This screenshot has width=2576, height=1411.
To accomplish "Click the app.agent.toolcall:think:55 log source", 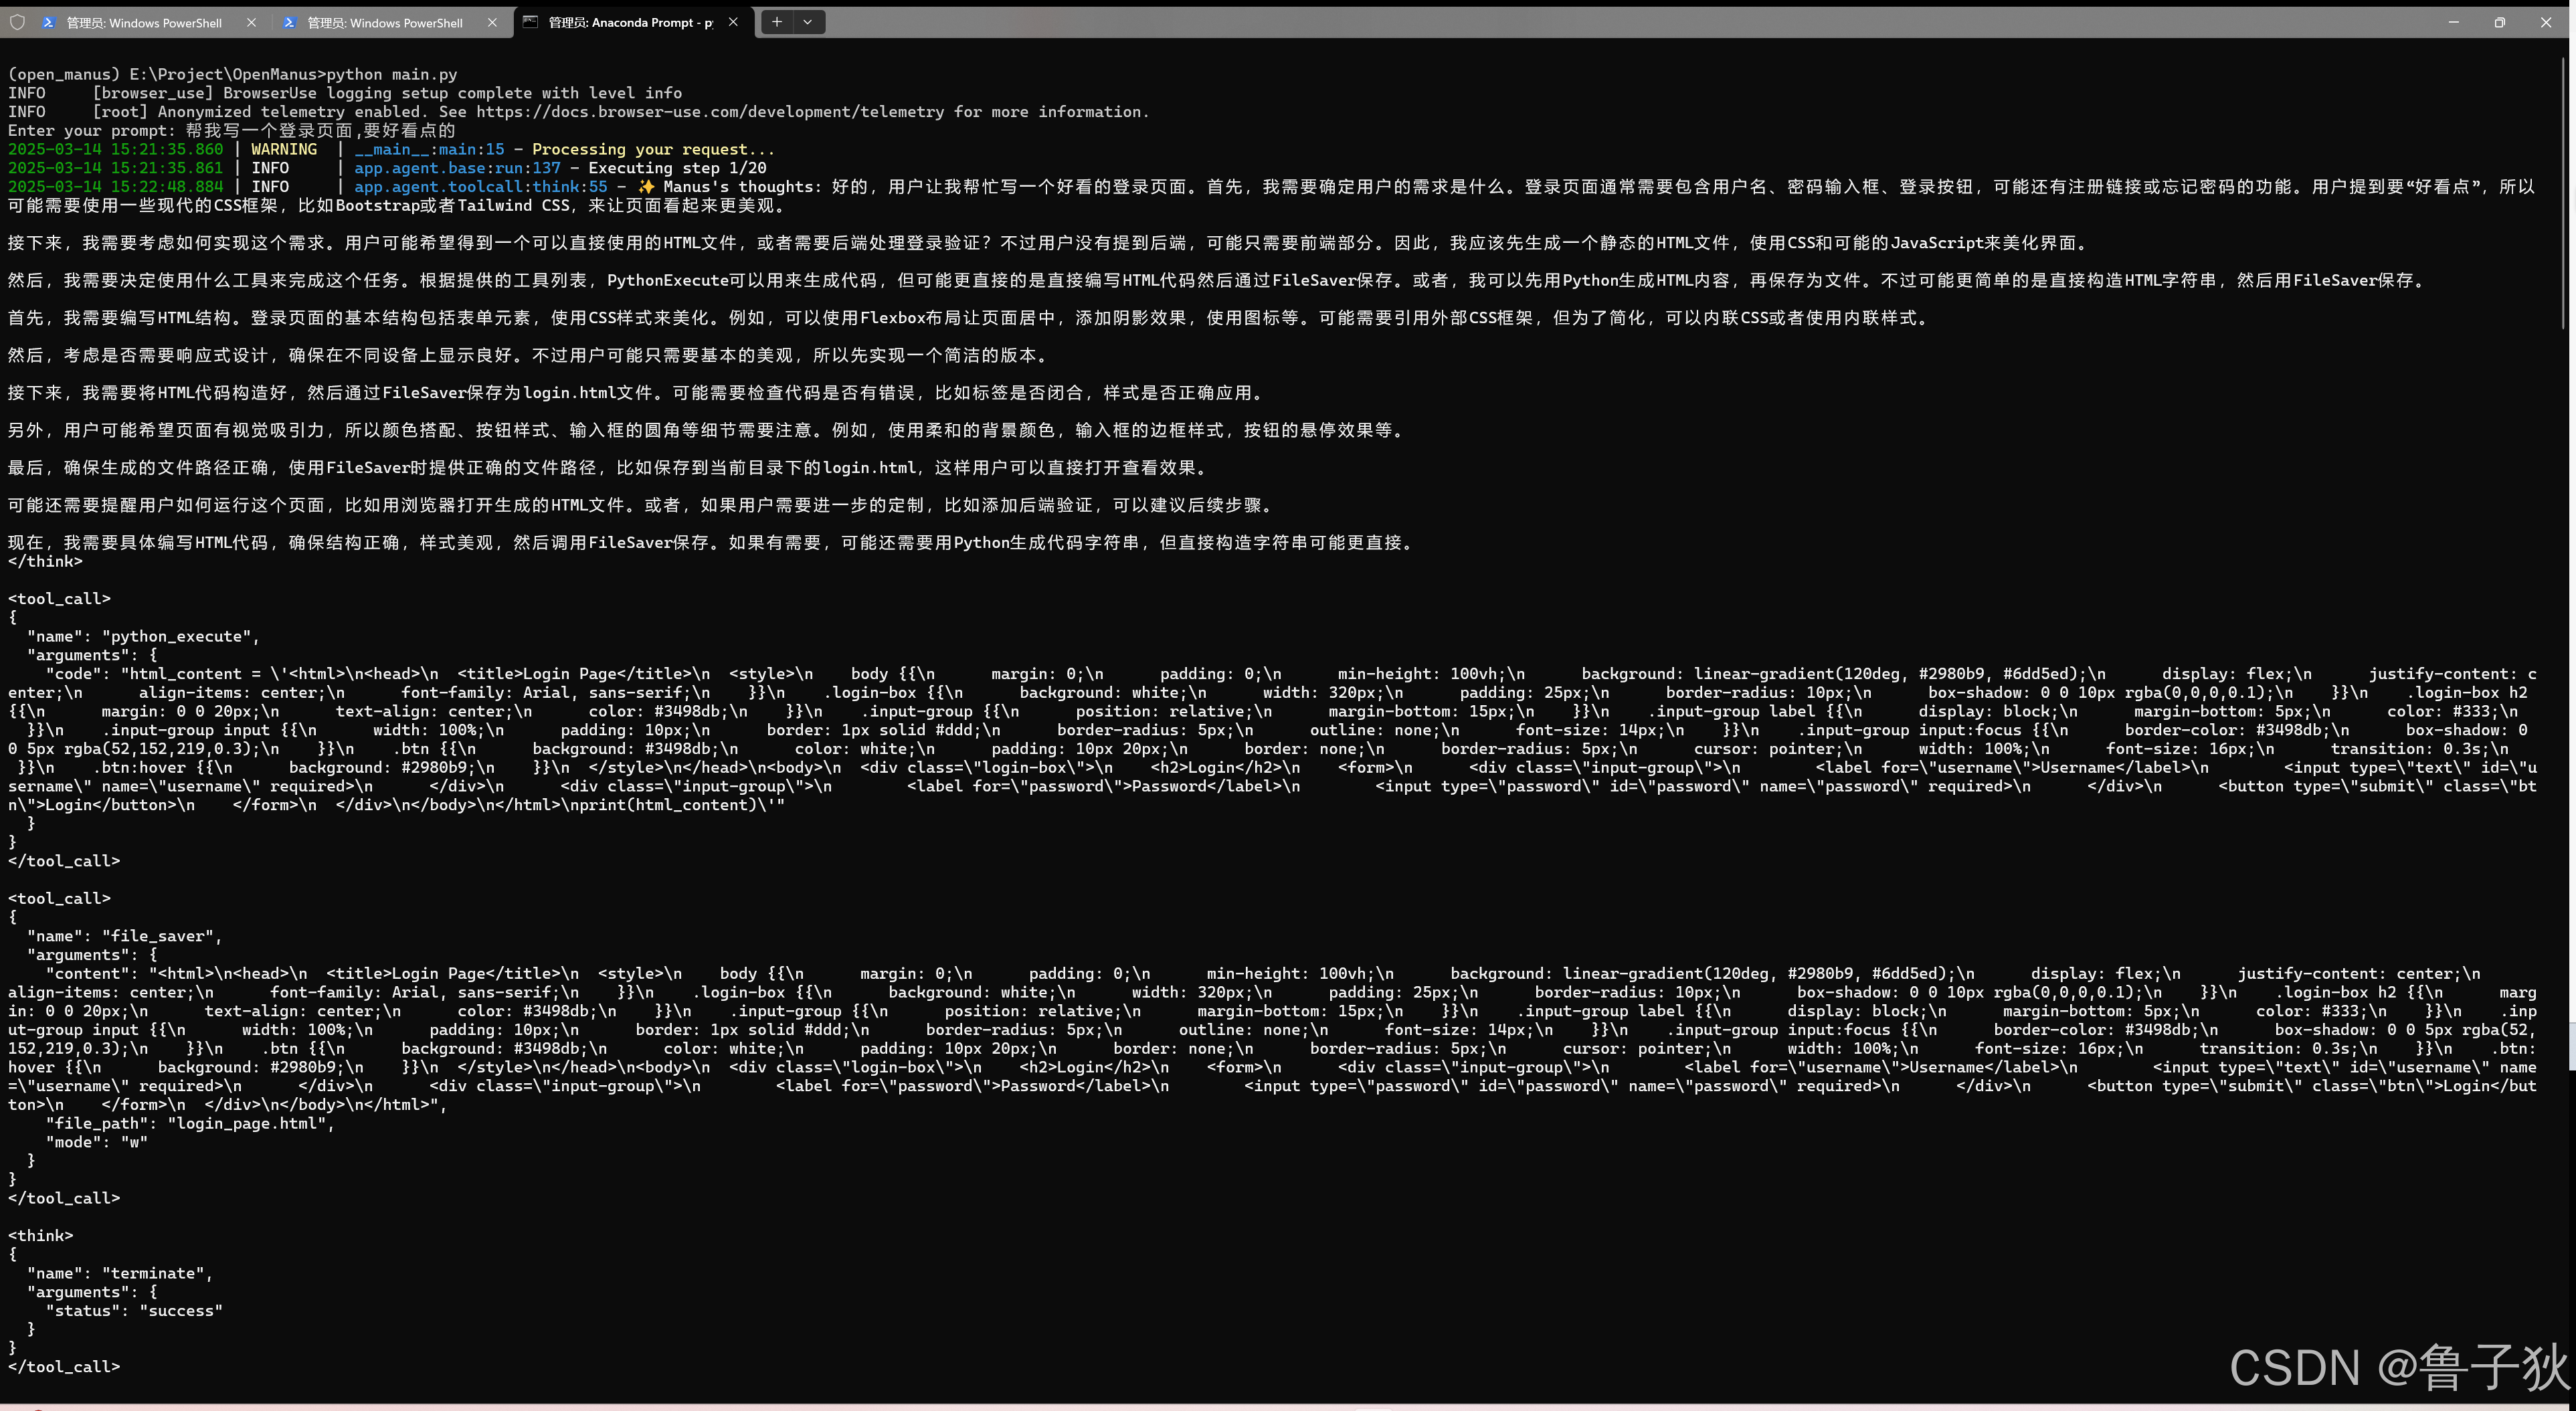I will (480, 187).
